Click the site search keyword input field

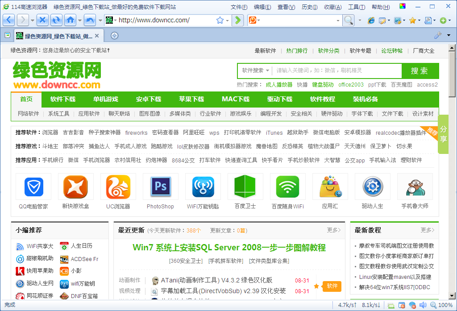click(x=337, y=70)
